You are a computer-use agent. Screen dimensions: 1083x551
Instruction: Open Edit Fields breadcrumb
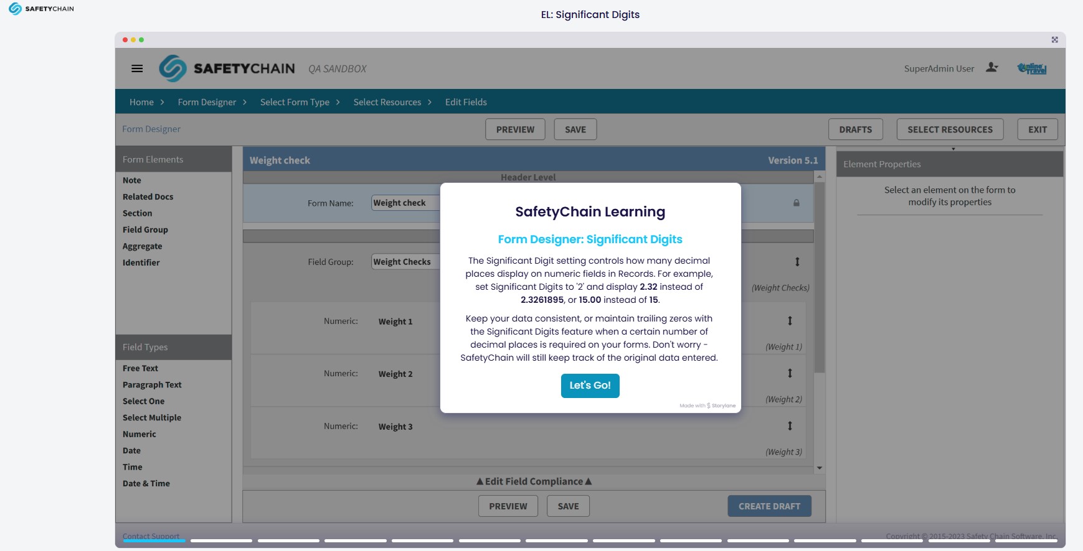466,102
